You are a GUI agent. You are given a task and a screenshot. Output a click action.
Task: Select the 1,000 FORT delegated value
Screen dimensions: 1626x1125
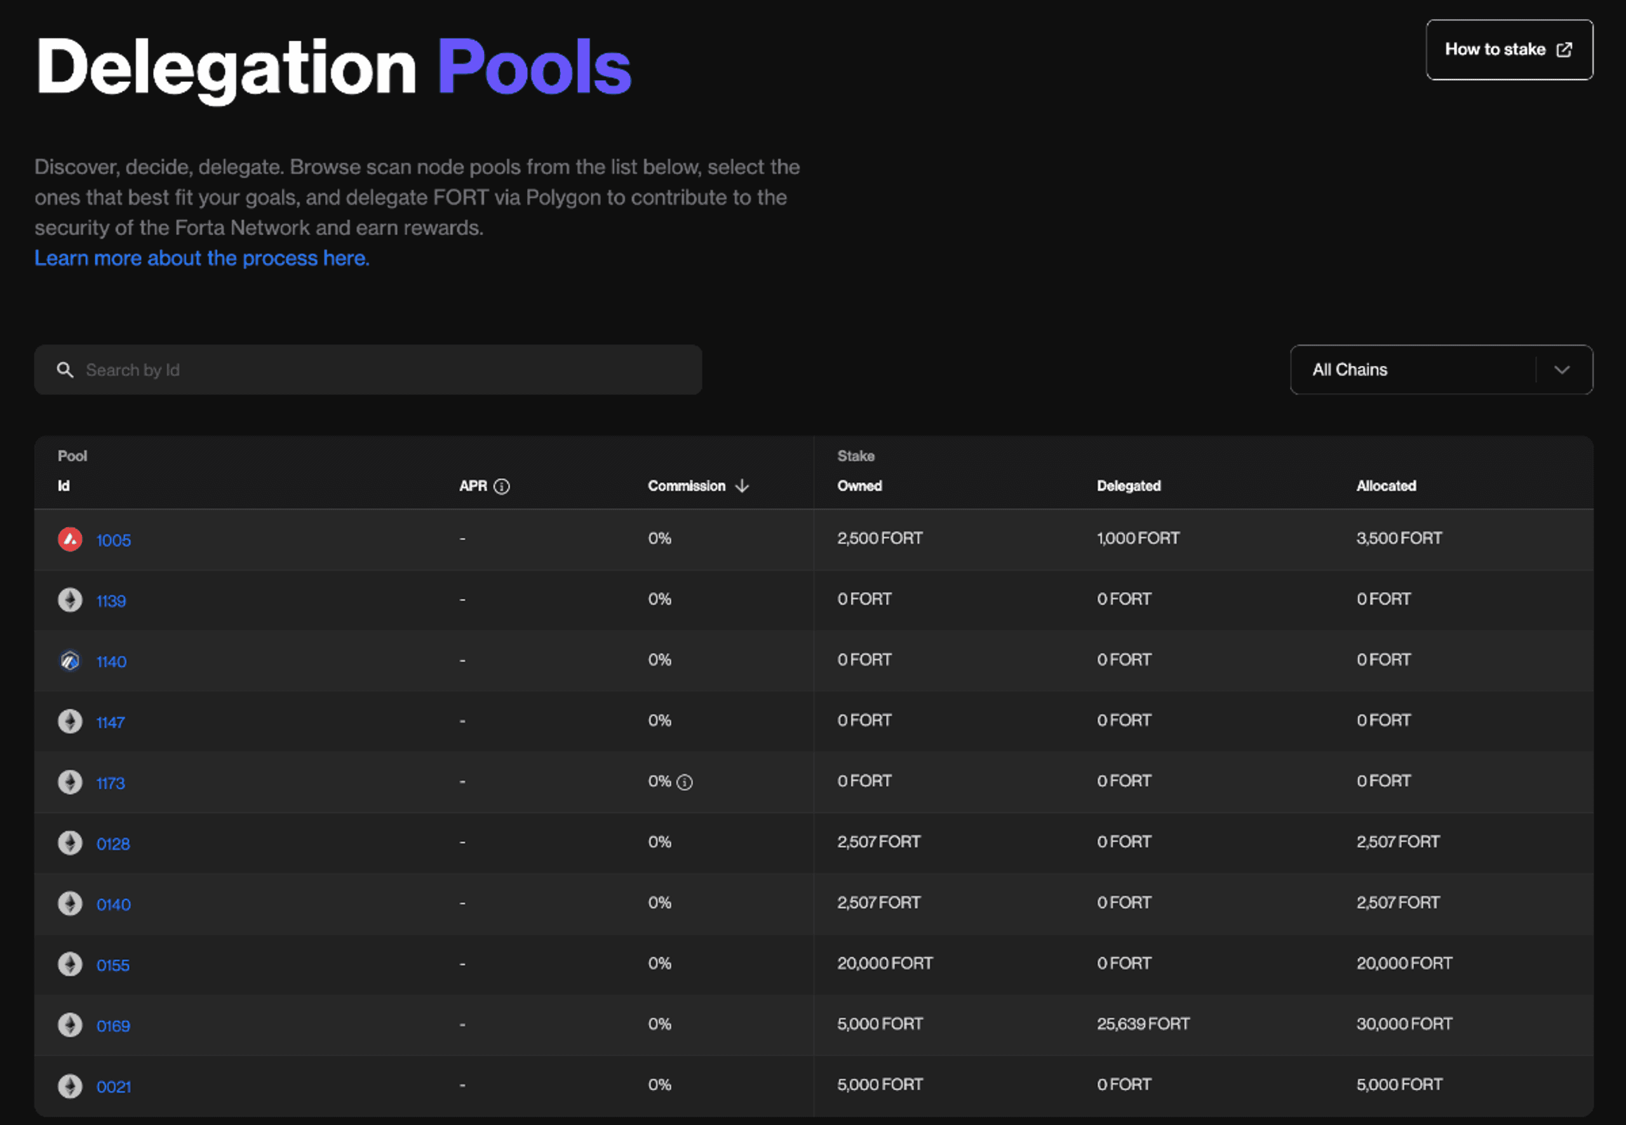point(1138,538)
